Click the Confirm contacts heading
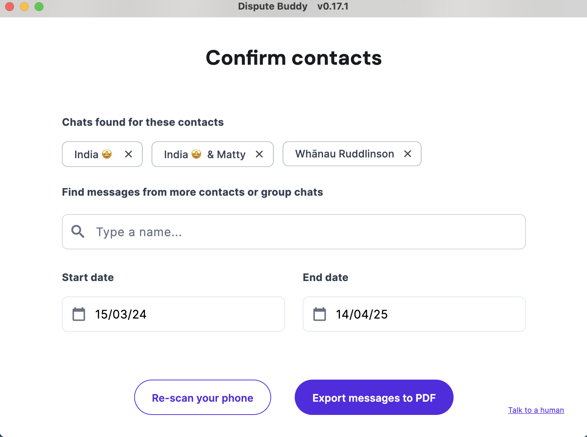The width and height of the screenshot is (587, 437). [293, 58]
